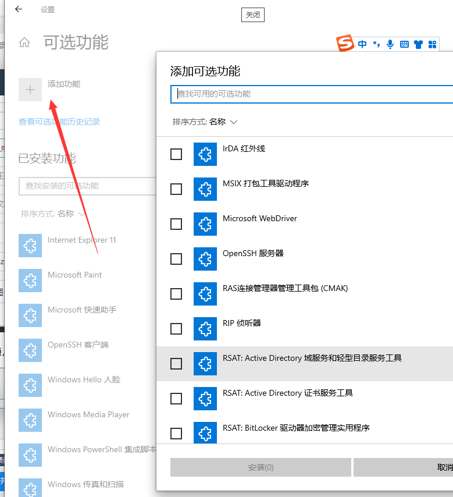Open the Settings home icon
The height and width of the screenshot is (497, 453).
coord(24,42)
